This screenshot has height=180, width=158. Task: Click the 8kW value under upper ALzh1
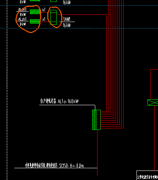coord(23,14)
